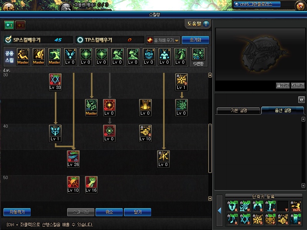Screen dimensions: 307x230
Task: Click the Lv 16 skill in row 50
Action: tap(91, 182)
